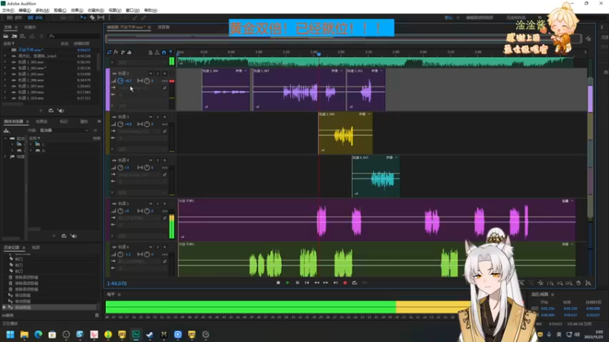Open the 视图(V) menu
The width and height of the screenshot is (609, 342).
pos(115,11)
